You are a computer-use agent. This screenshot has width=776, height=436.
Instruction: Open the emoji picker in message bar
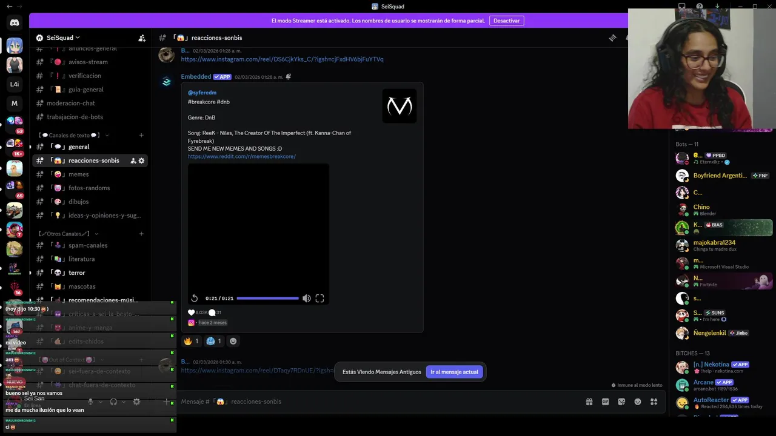click(638, 401)
